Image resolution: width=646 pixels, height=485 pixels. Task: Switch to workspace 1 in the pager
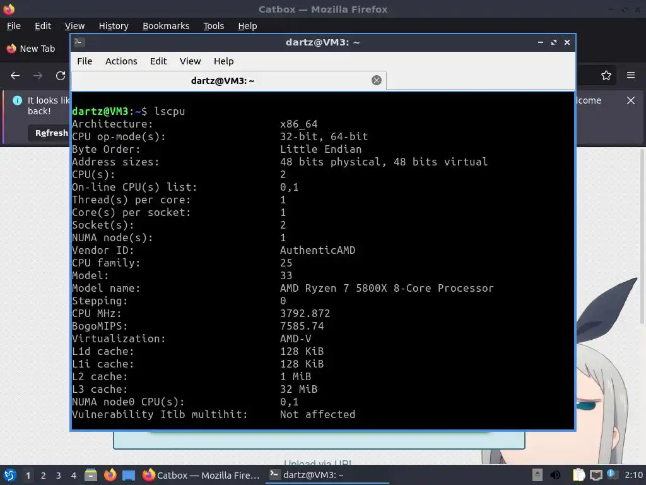(x=28, y=476)
